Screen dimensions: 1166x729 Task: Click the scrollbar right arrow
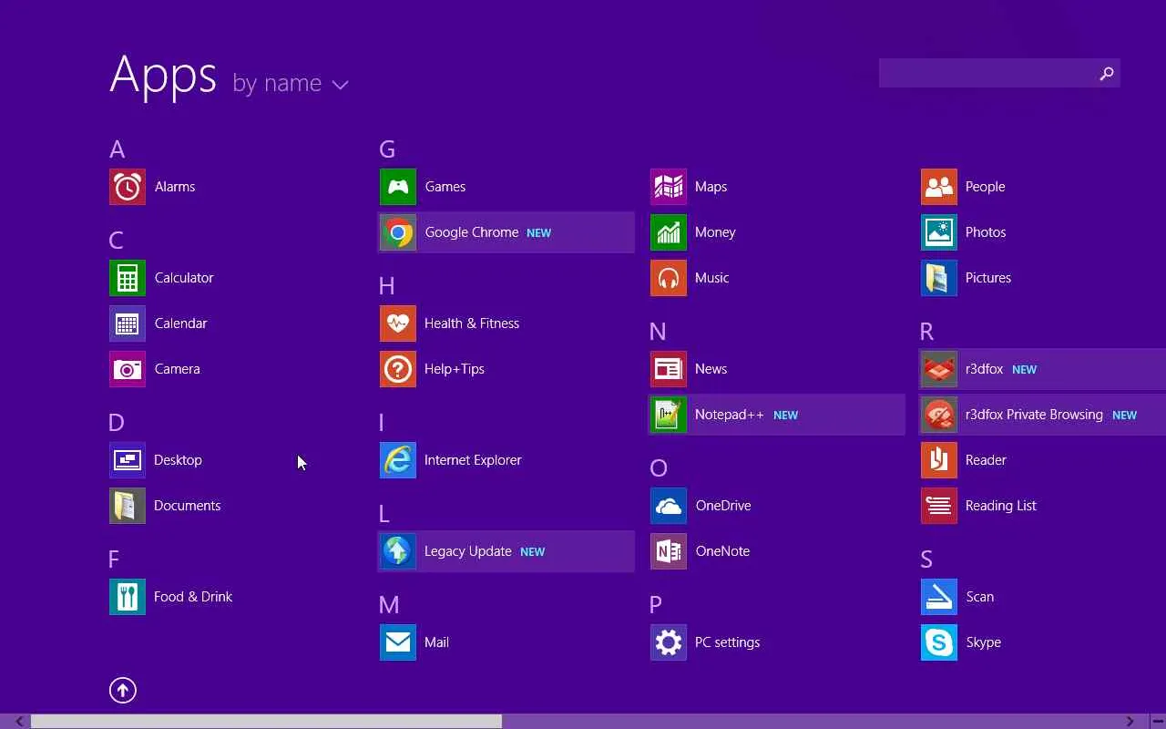coord(1130,722)
